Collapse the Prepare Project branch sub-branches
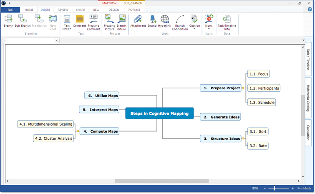Image resolution: width=315 pixels, height=194 pixels. [x=244, y=88]
